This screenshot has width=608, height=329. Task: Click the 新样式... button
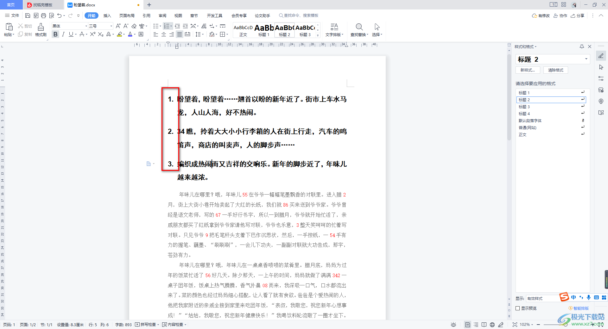(528, 70)
